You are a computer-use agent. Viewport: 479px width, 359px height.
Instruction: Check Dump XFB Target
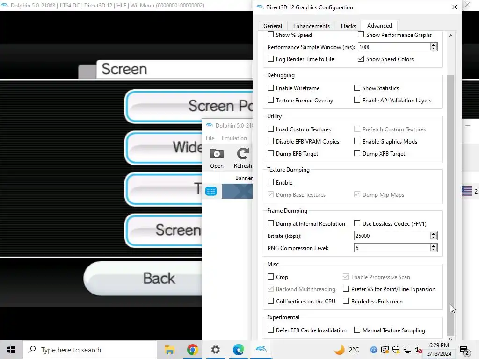357,153
